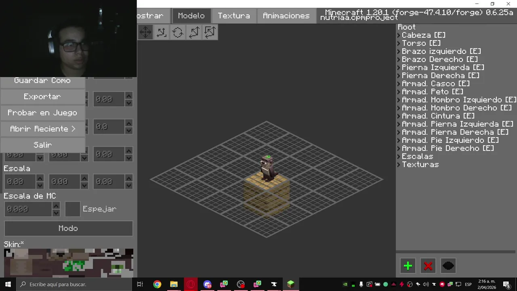
Task: Select the Root tree entry
Action: (x=407, y=27)
